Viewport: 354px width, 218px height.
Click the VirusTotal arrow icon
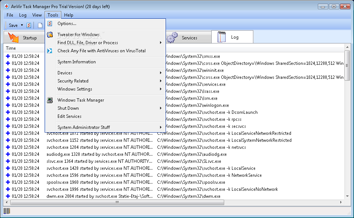click(x=49, y=51)
